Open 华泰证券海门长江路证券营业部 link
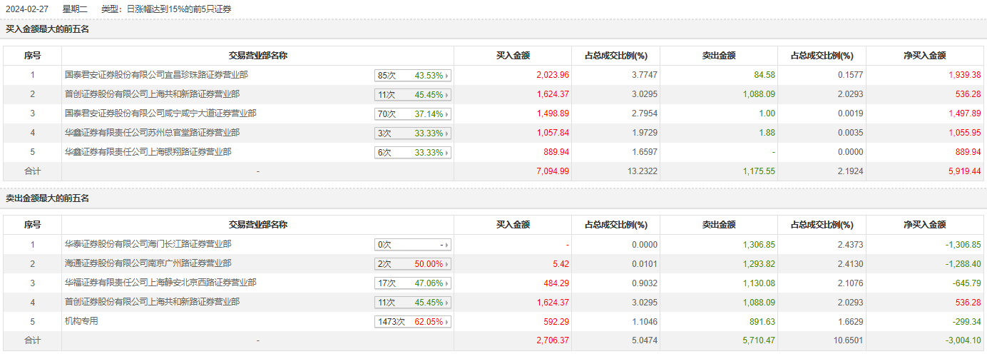 coord(148,244)
